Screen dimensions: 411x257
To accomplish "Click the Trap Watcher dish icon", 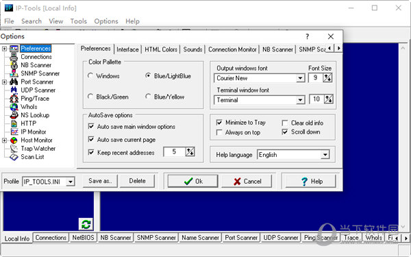I will point(14,149).
